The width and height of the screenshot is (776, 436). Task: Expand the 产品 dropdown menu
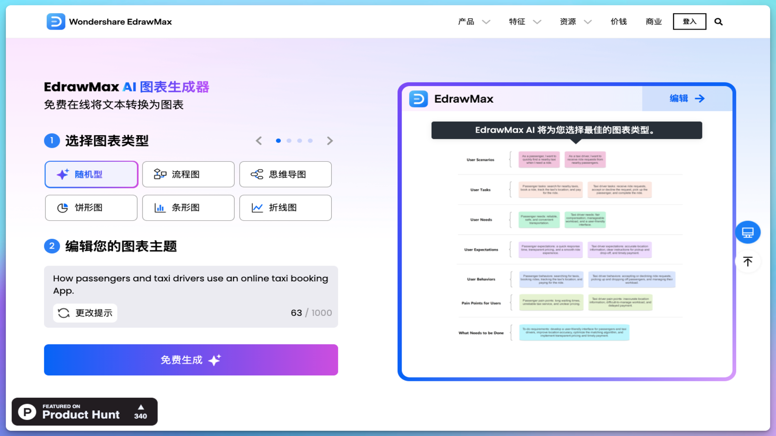(474, 22)
